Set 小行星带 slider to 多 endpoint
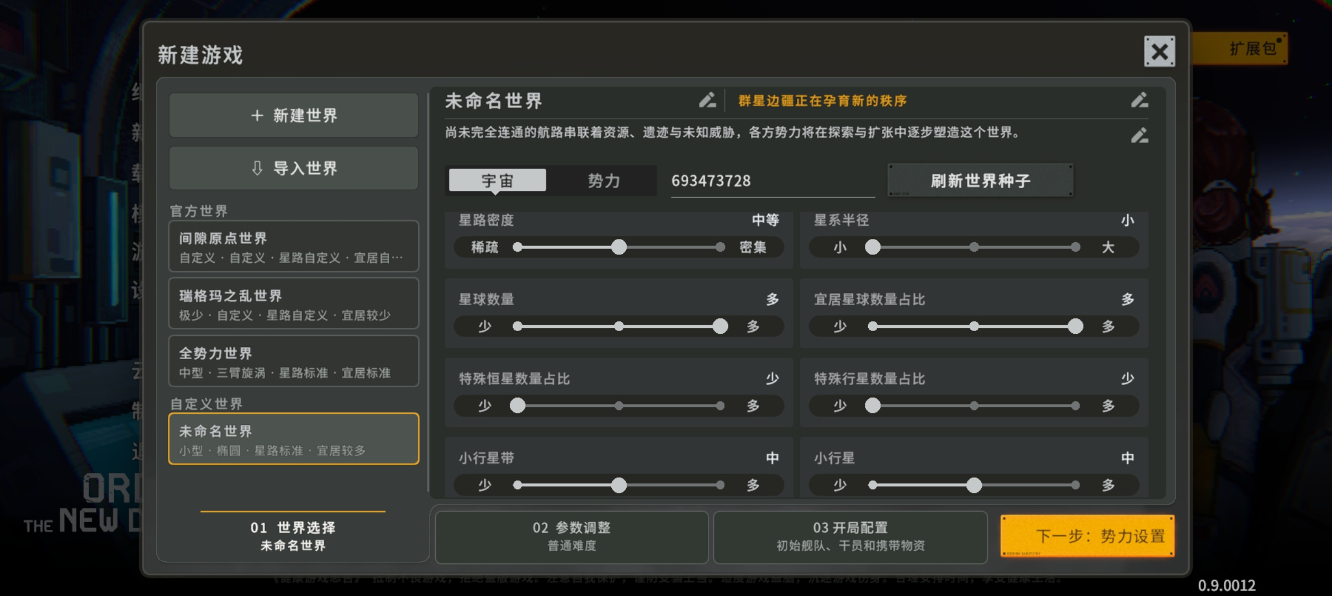The height and width of the screenshot is (596, 1332). tap(720, 485)
